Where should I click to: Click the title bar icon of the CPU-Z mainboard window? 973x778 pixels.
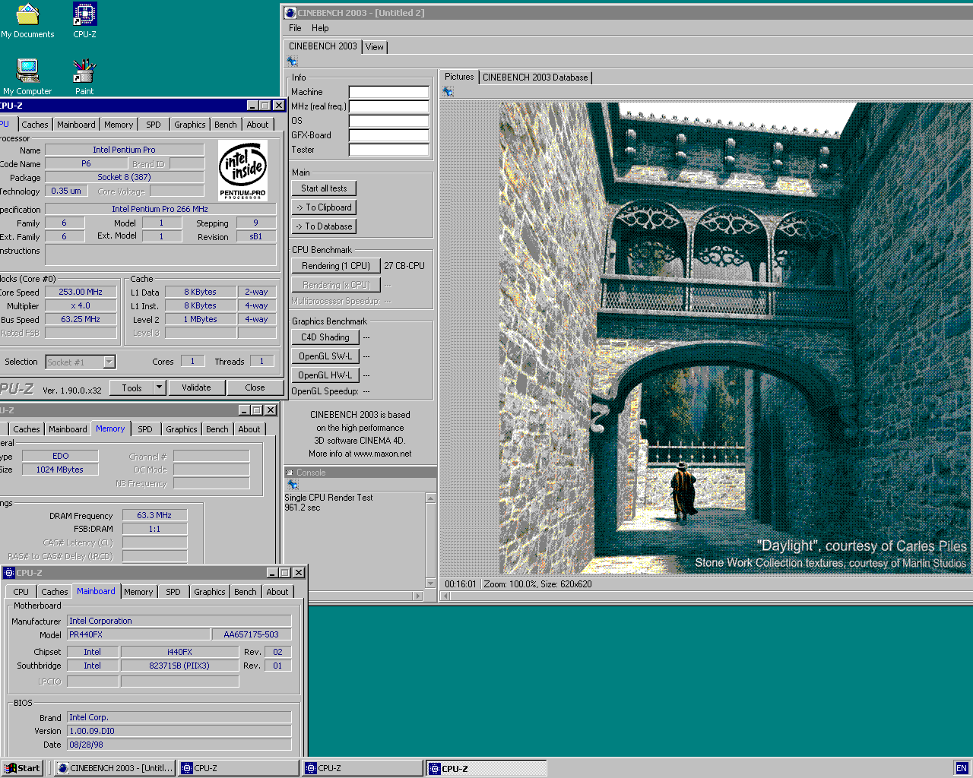[9, 573]
